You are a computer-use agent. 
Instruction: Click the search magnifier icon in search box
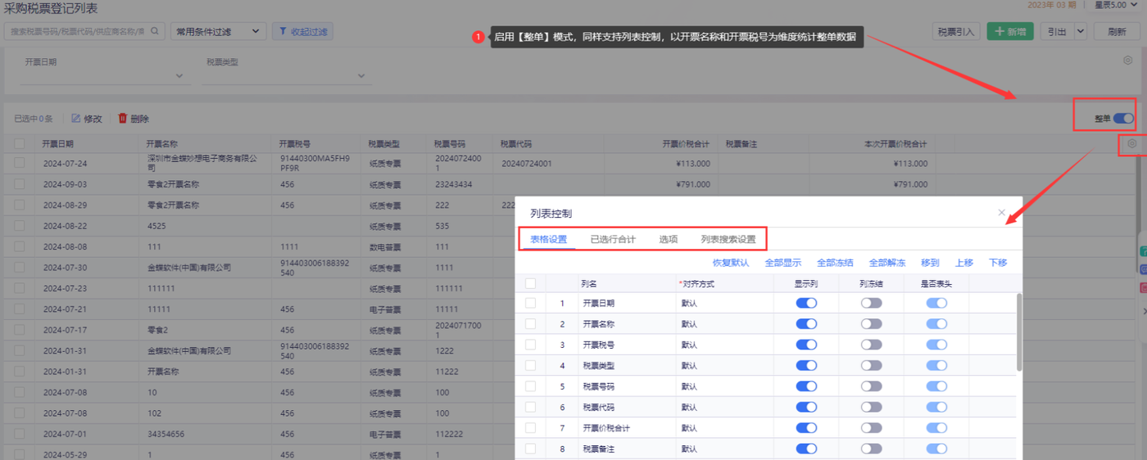tap(155, 32)
